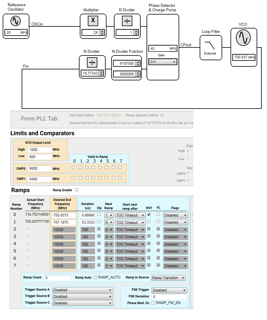This screenshot has height=320, width=267.
Task: Click ramp 1 actual start frequency 750.937771797
Action: point(37,222)
